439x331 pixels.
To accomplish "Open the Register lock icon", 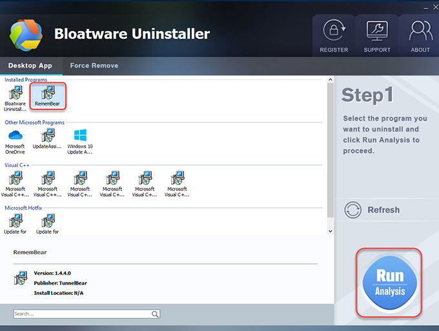I will (x=334, y=30).
